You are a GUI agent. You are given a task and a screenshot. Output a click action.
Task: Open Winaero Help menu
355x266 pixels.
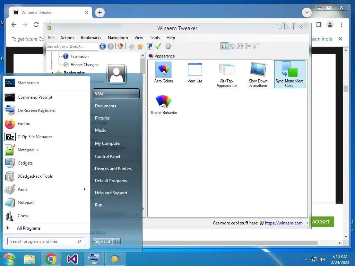[171, 38]
